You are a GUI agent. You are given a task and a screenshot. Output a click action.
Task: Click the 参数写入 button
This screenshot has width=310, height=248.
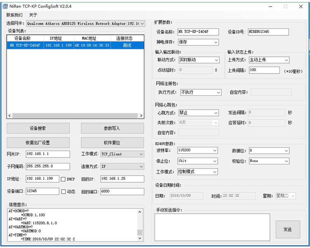click(x=112, y=129)
